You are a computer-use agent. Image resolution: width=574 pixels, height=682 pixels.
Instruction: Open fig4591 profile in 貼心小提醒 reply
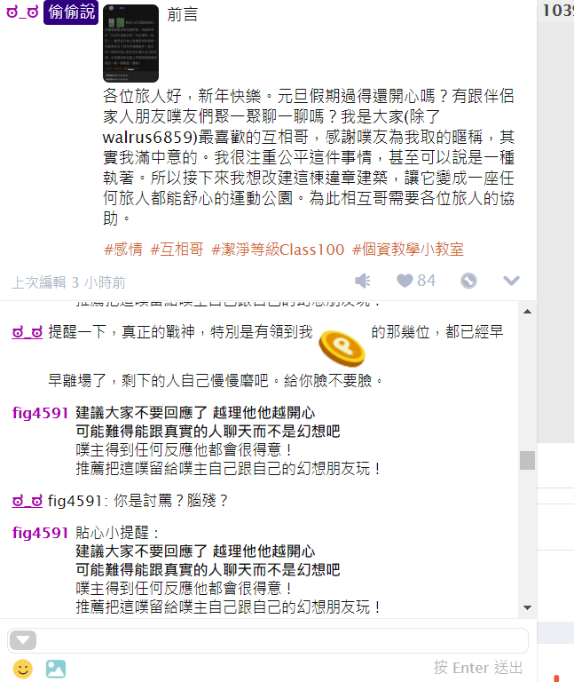point(40,533)
